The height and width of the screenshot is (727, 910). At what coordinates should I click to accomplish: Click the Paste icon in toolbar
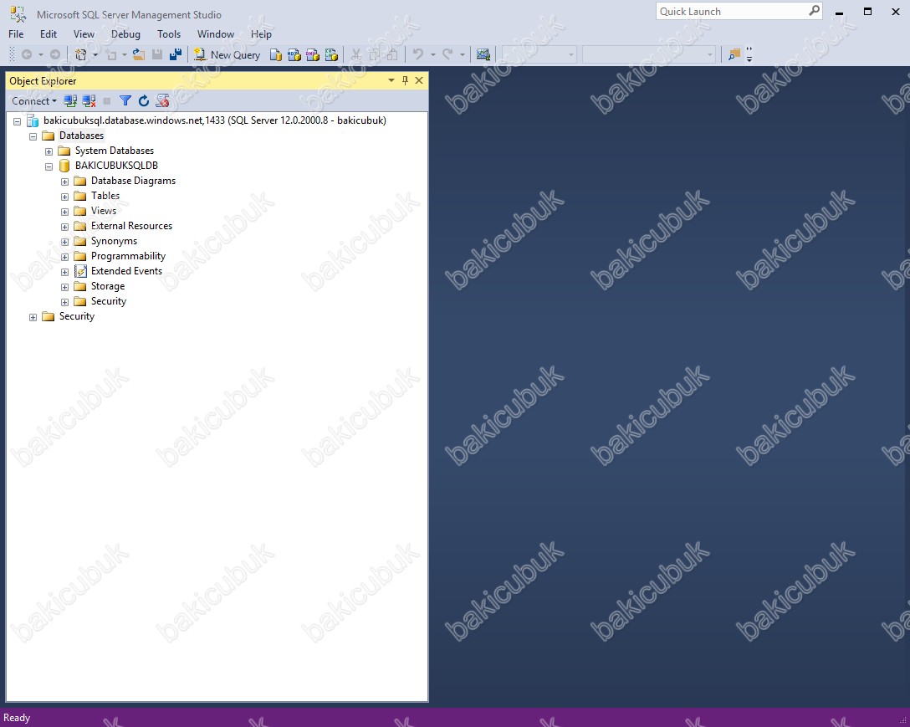(x=393, y=54)
